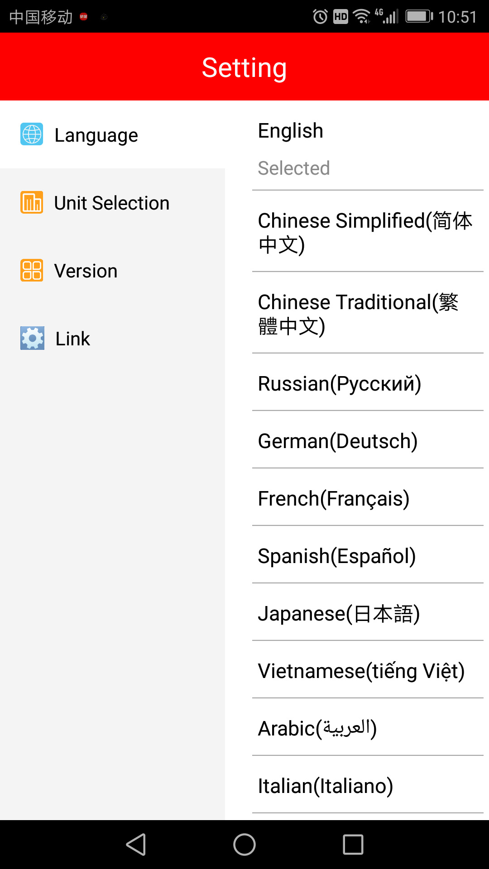Tap the Version grid icon
Screen dimensions: 489x869
(32, 270)
